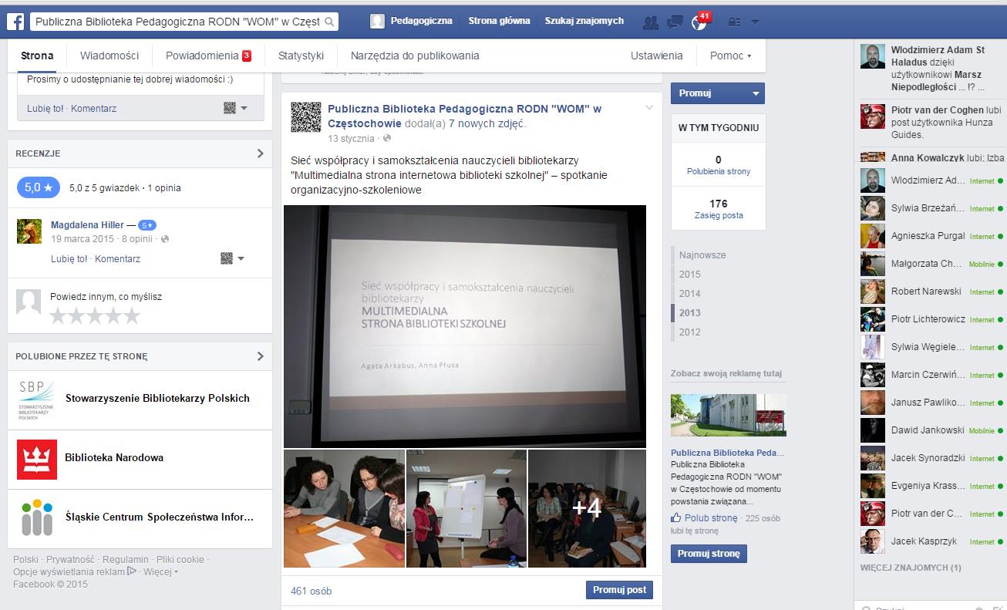Open Powiadomienia tab with 3 badge
Image resolution: width=1007 pixels, height=610 pixels.
pyautogui.click(x=208, y=56)
